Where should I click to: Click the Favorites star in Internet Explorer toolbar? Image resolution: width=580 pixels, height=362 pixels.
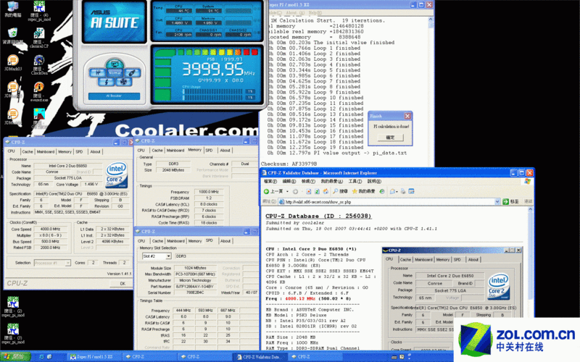(x=363, y=191)
